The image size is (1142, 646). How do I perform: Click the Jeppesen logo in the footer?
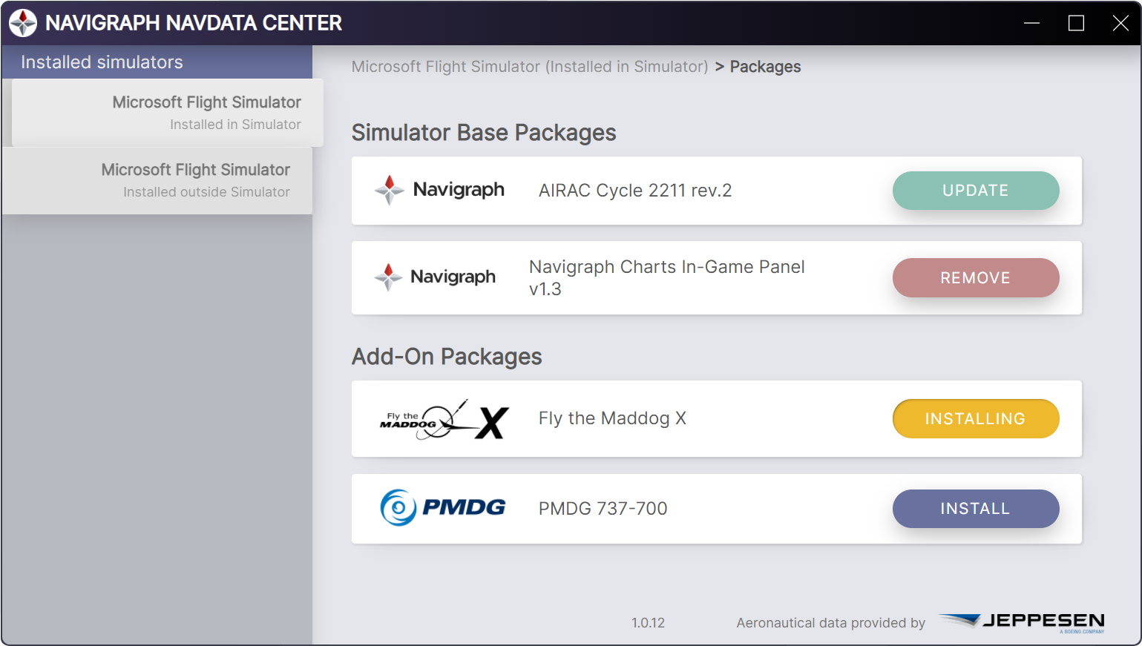[1022, 622]
